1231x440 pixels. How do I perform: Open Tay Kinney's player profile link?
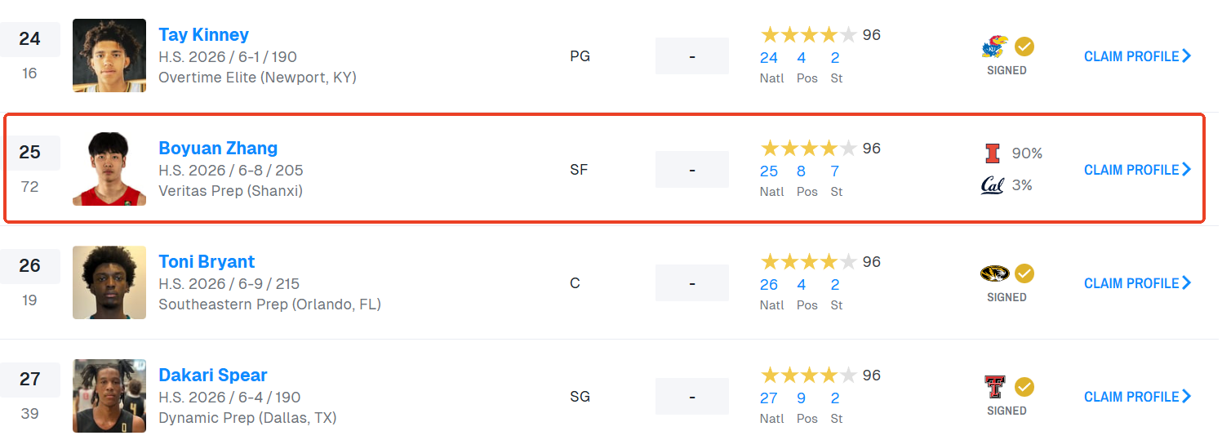coord(203,35)
